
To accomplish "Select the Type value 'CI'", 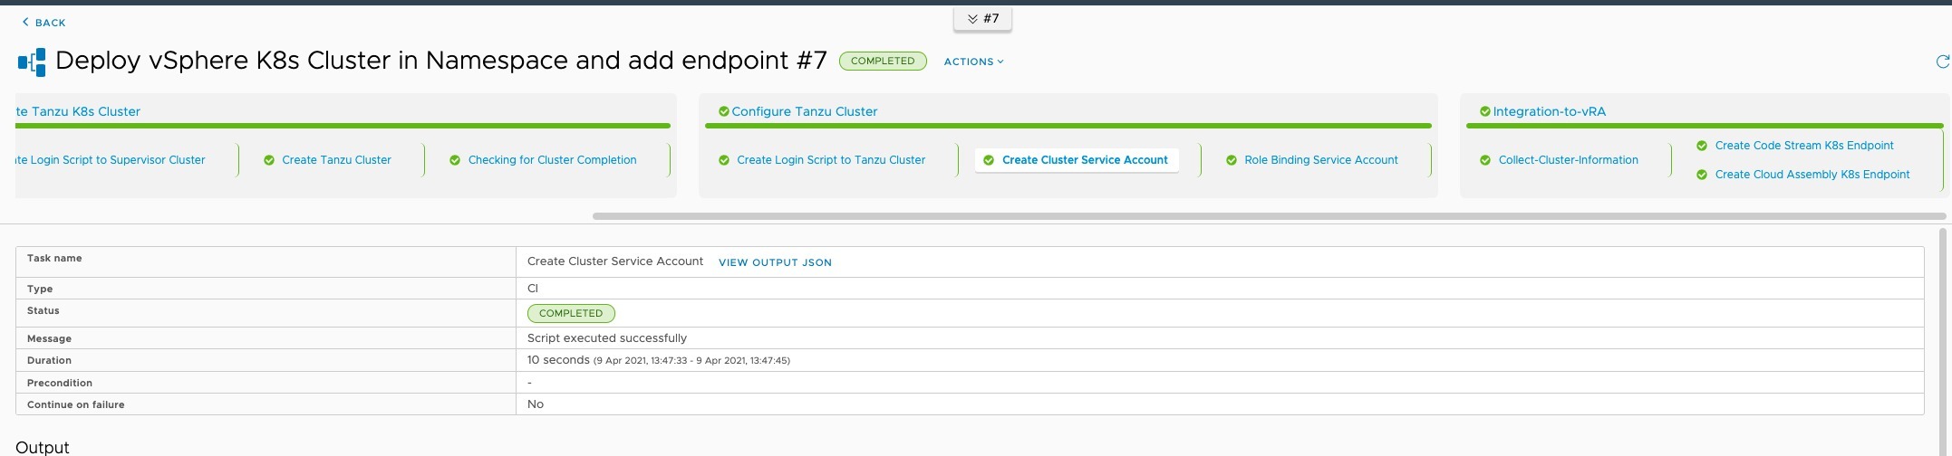I will click(533, 289).
